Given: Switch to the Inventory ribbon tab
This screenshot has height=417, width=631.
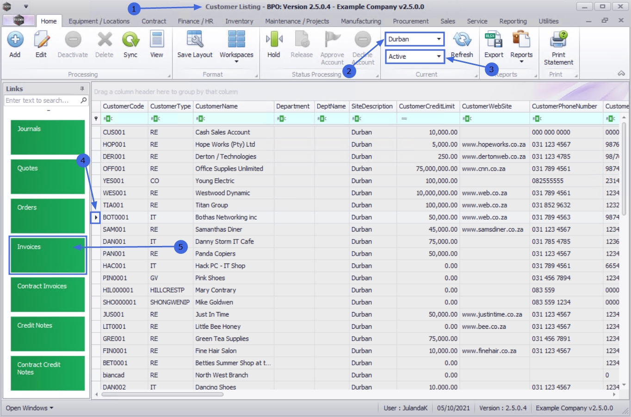Looking at the screenshot, I should (239, 21).
